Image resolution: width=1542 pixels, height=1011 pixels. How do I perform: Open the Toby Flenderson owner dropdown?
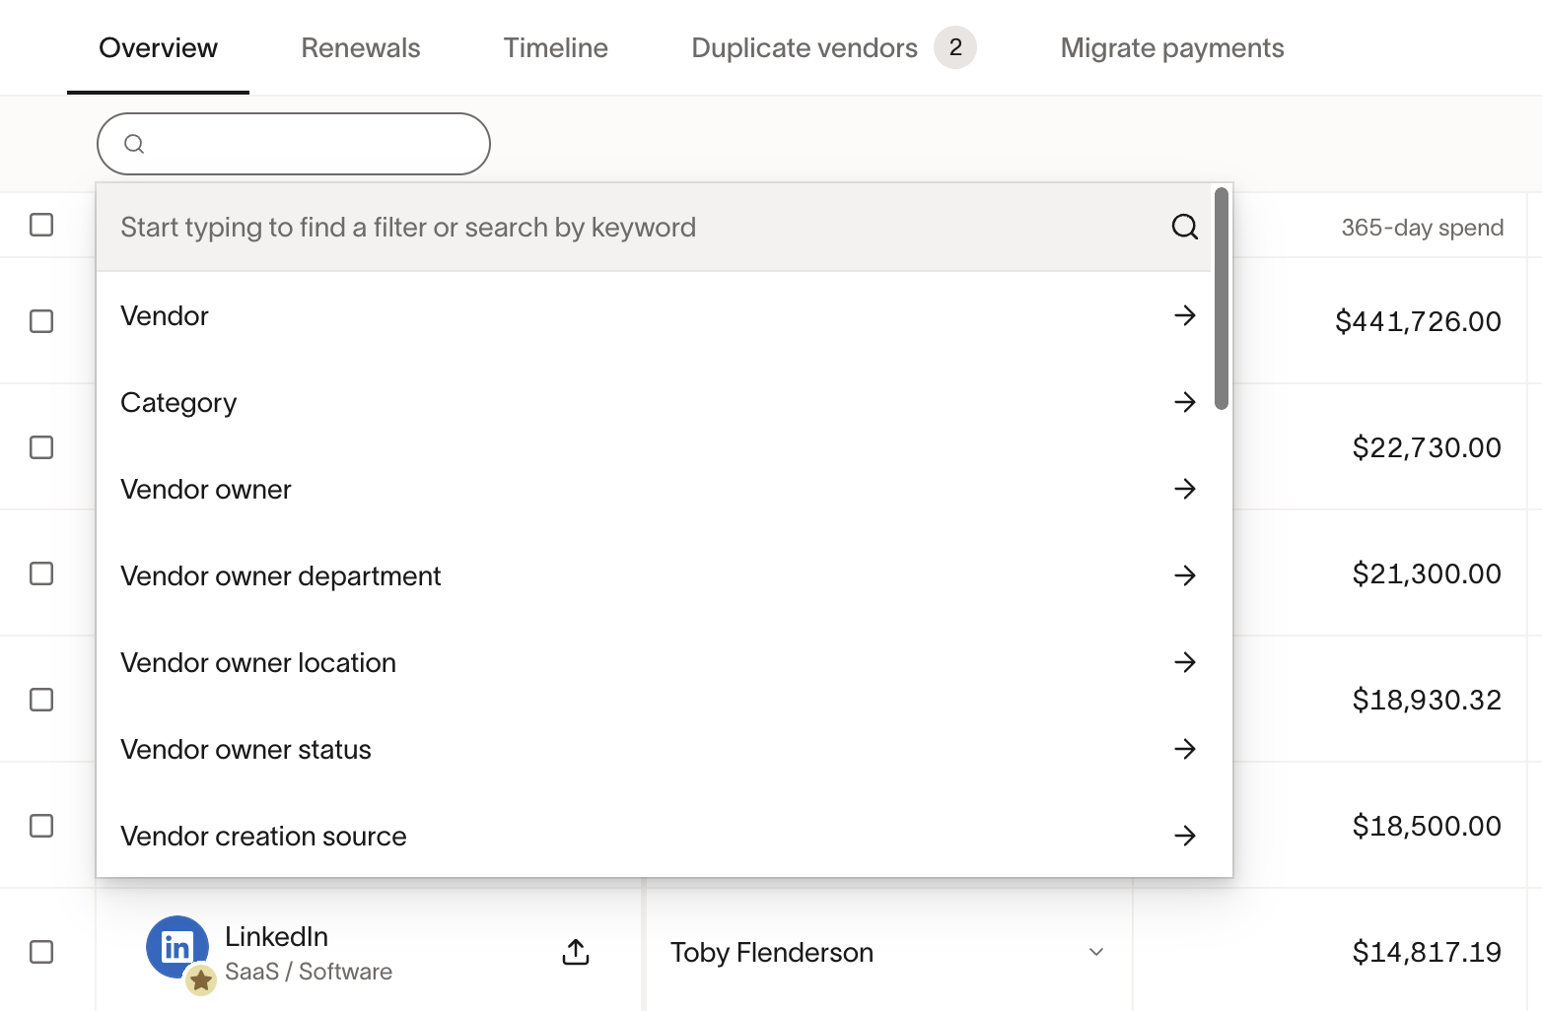click(1095, 952)
